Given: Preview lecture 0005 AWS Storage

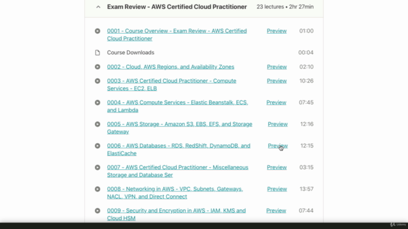Looking at the screenshot, I should point(278,124).
